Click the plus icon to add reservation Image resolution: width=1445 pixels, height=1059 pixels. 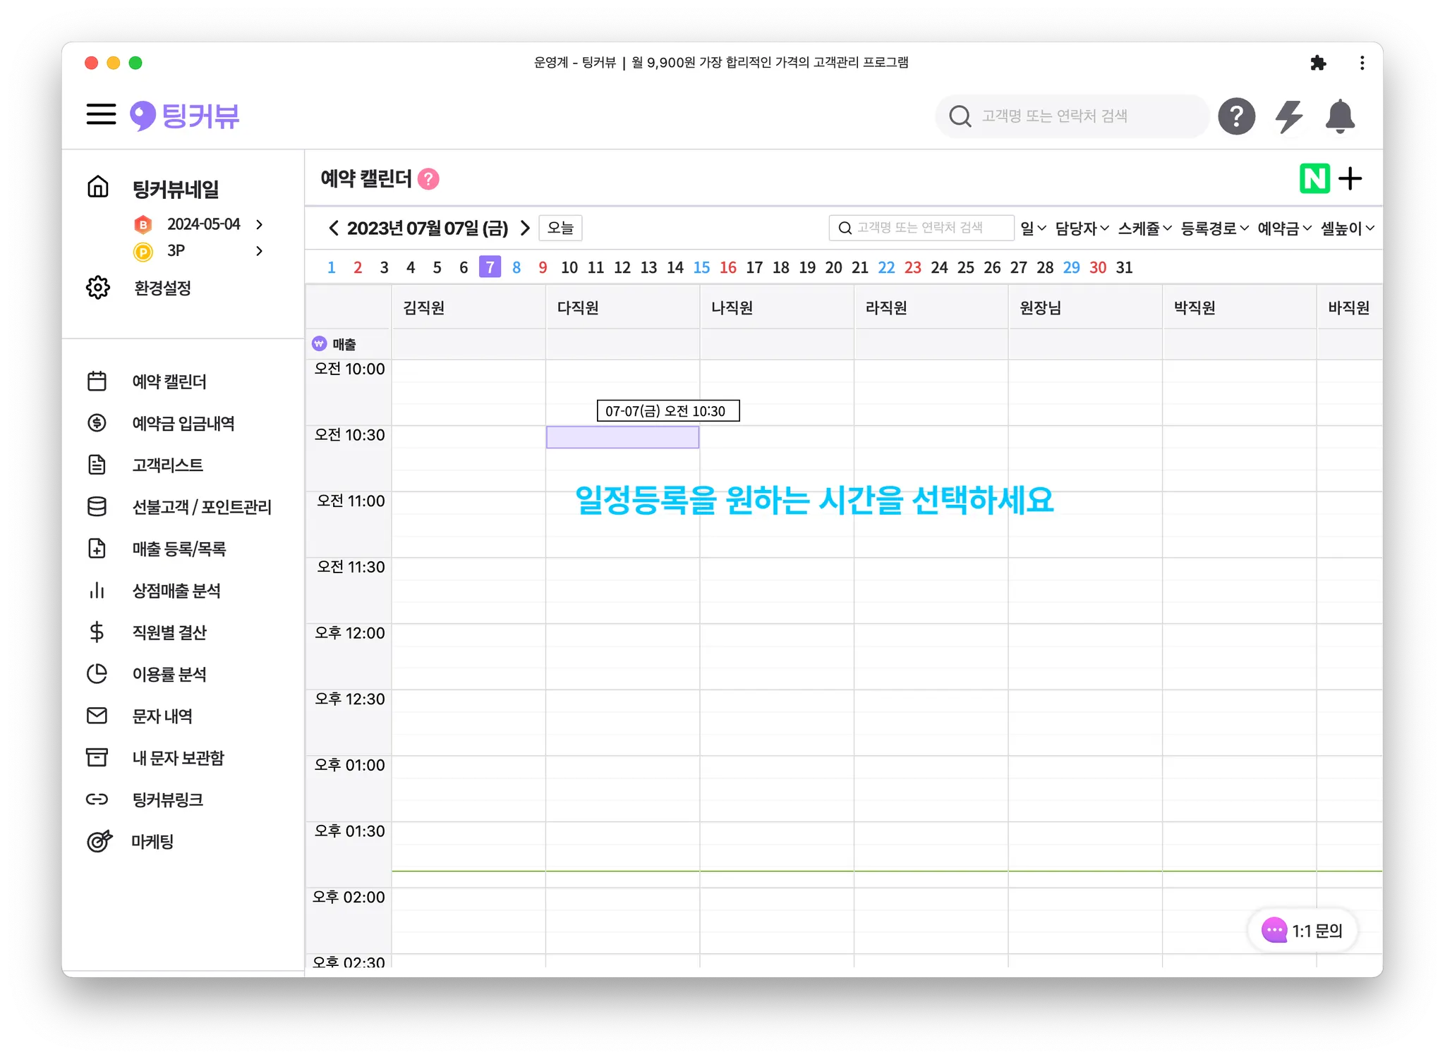tap(1350, 179)
